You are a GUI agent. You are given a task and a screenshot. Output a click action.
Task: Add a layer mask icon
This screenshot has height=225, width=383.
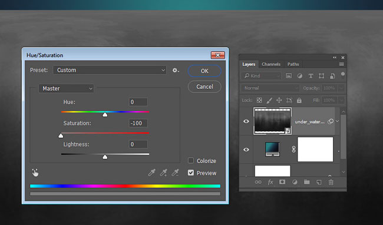(x=282, y=182)
